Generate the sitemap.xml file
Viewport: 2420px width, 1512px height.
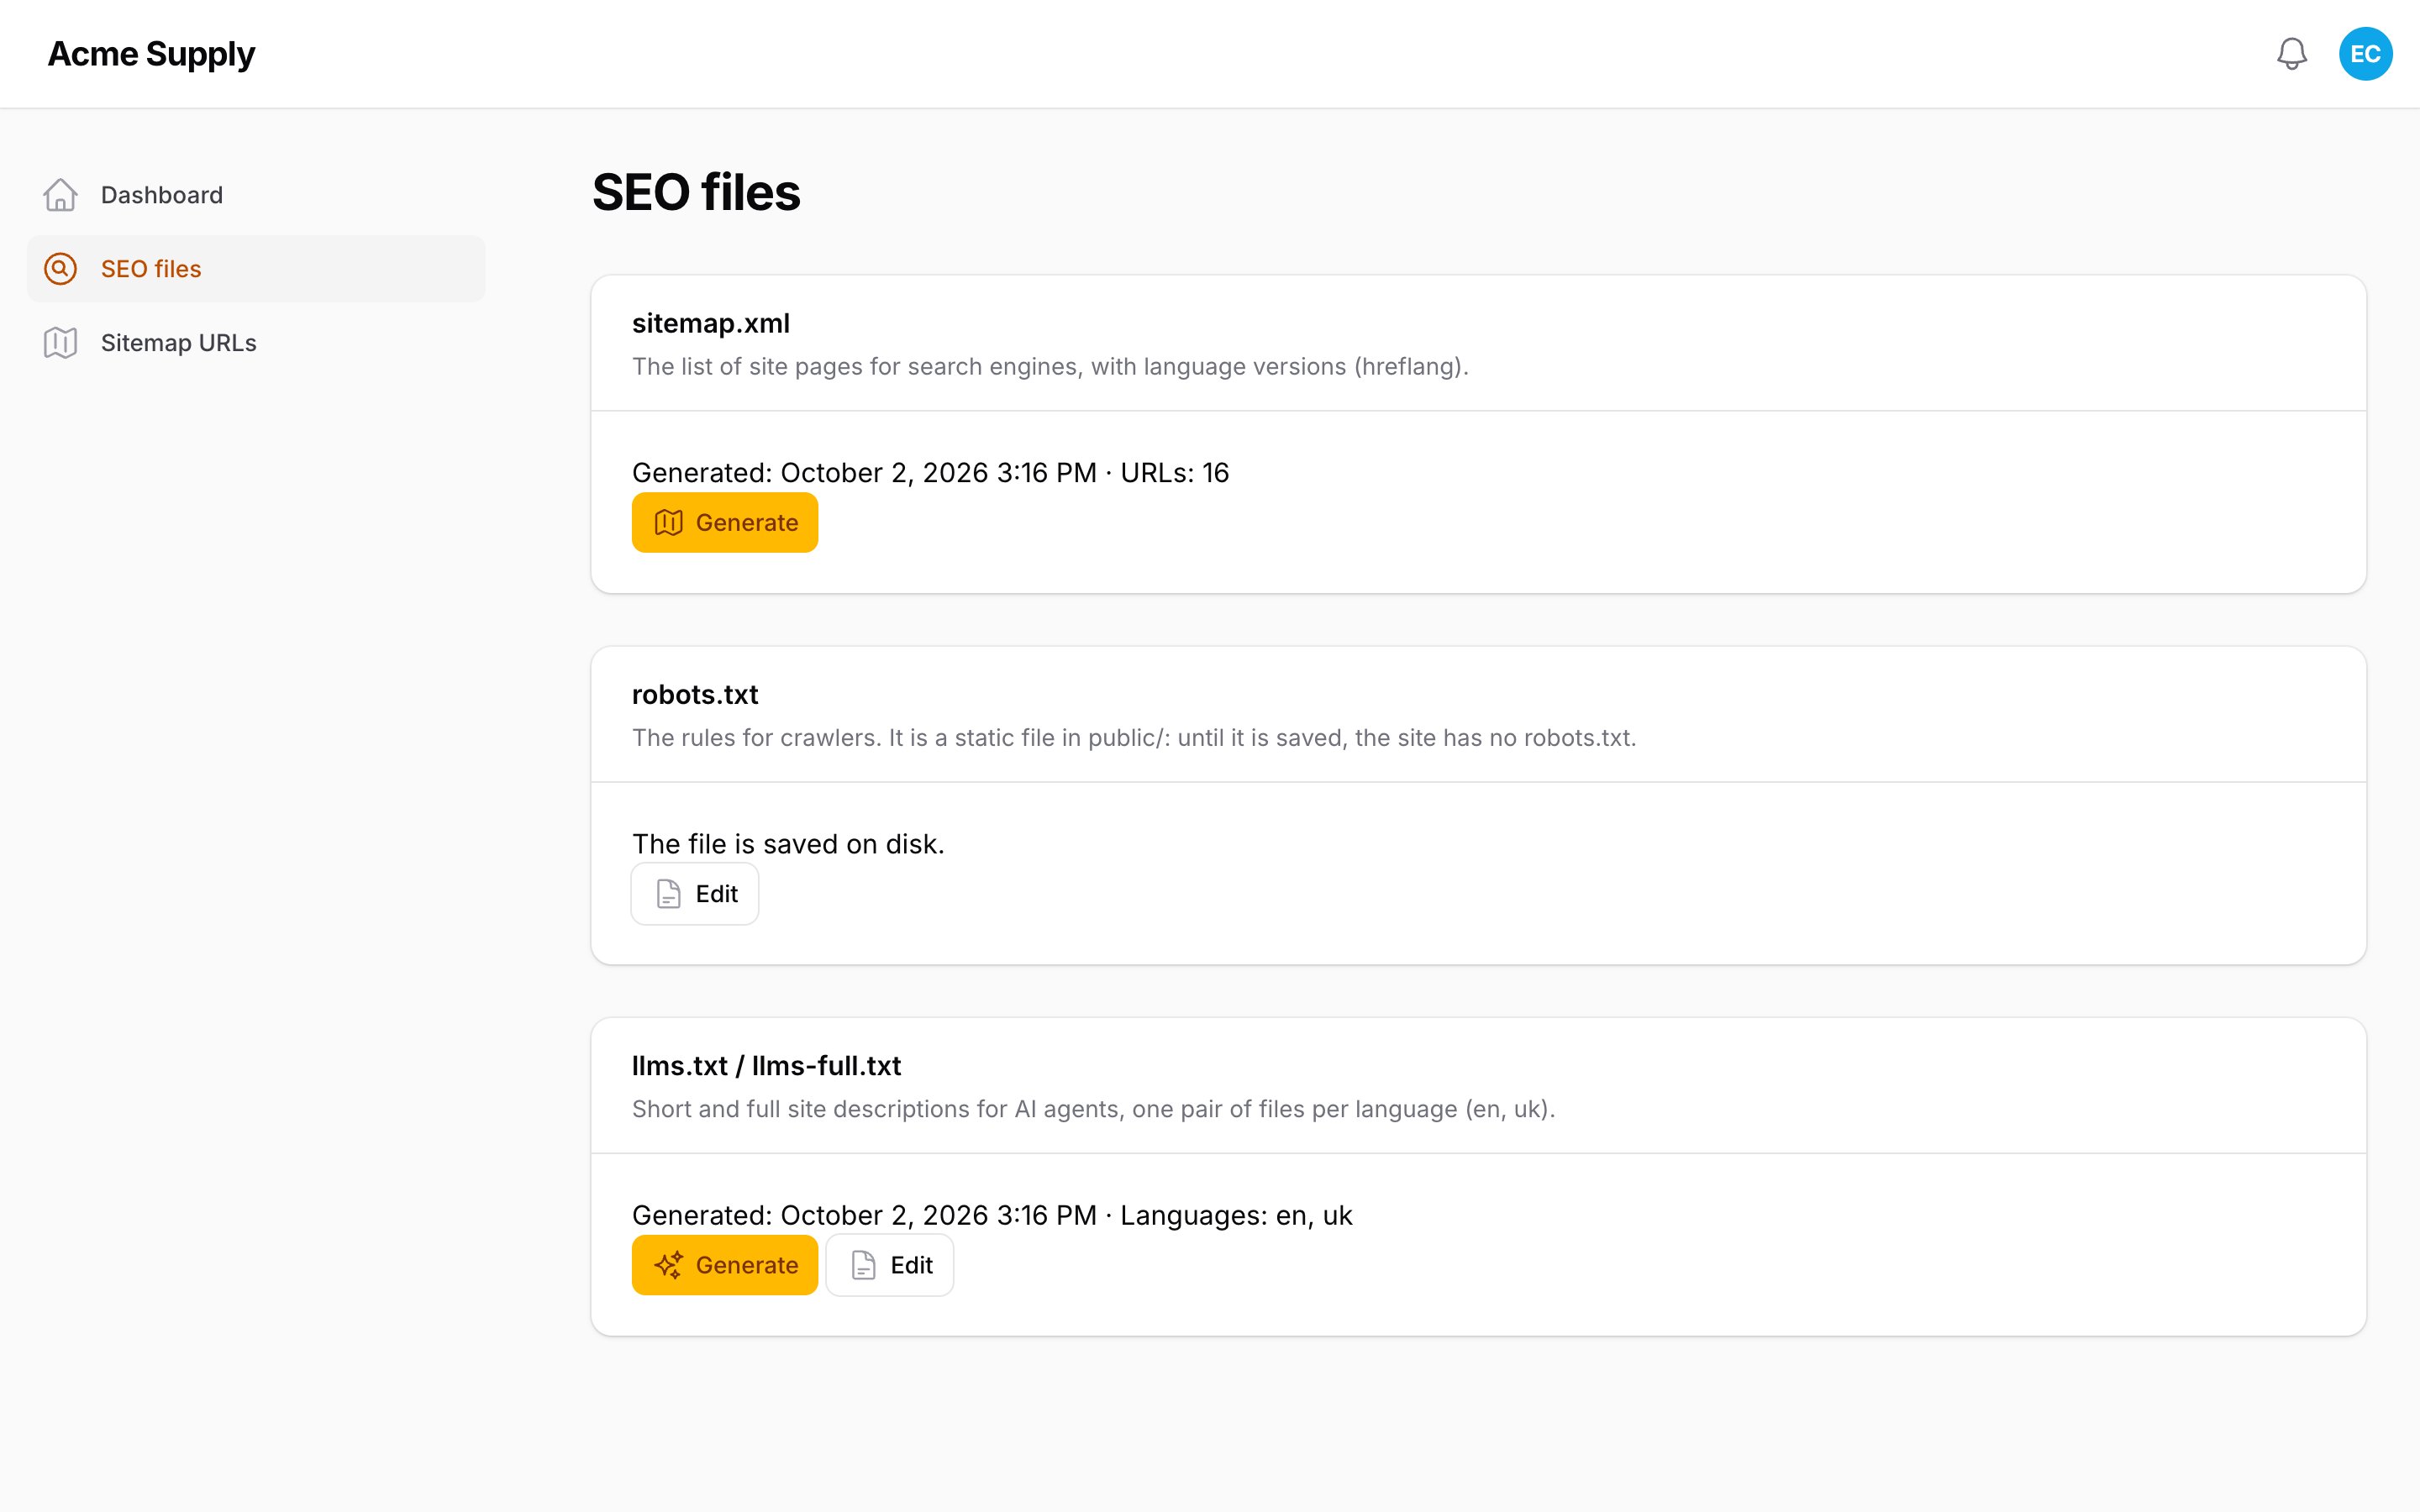coord(725,522)
